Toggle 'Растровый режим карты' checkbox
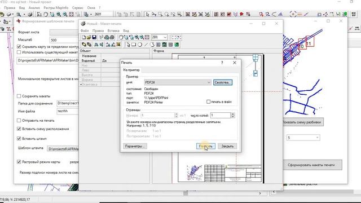361x203 pixels. [x=19, y=162]
